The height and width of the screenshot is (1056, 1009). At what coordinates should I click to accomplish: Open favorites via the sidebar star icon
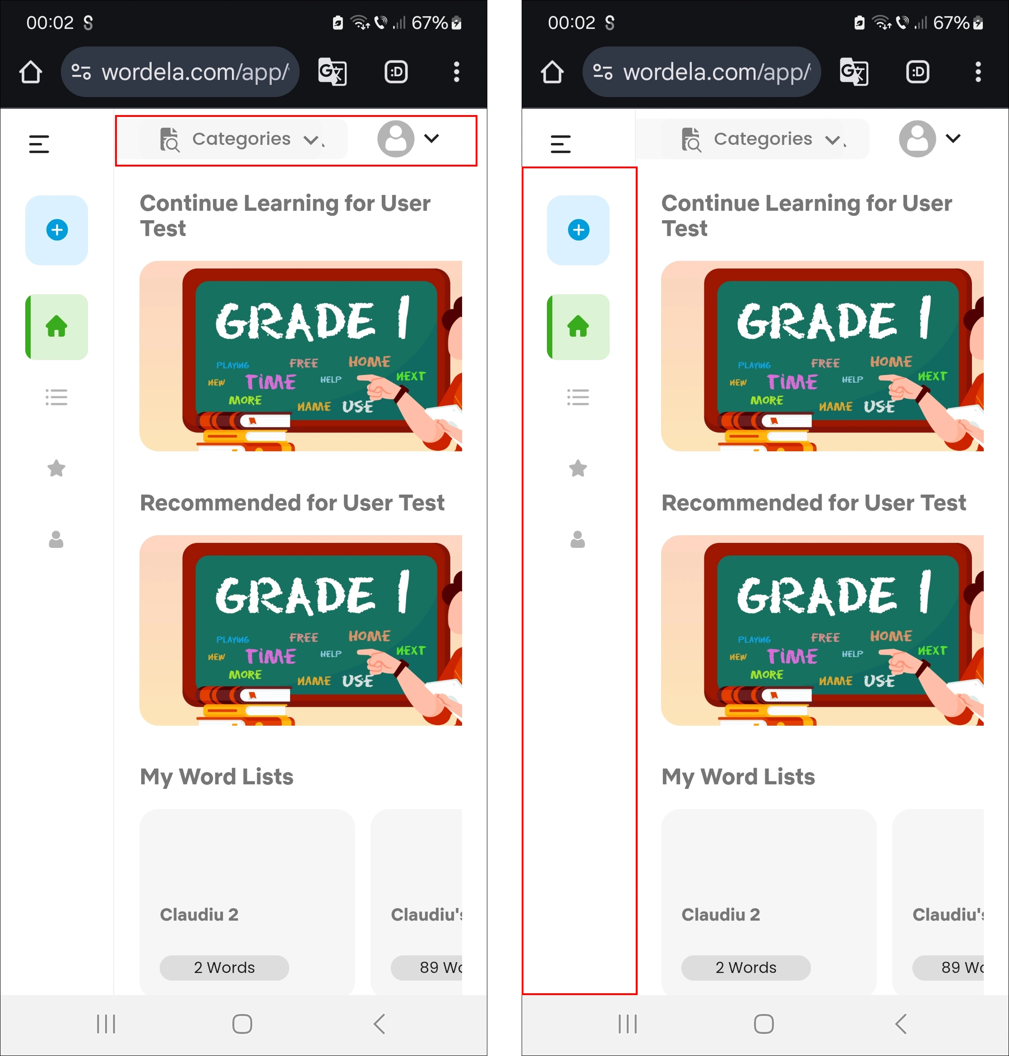(x=56, y=468)
